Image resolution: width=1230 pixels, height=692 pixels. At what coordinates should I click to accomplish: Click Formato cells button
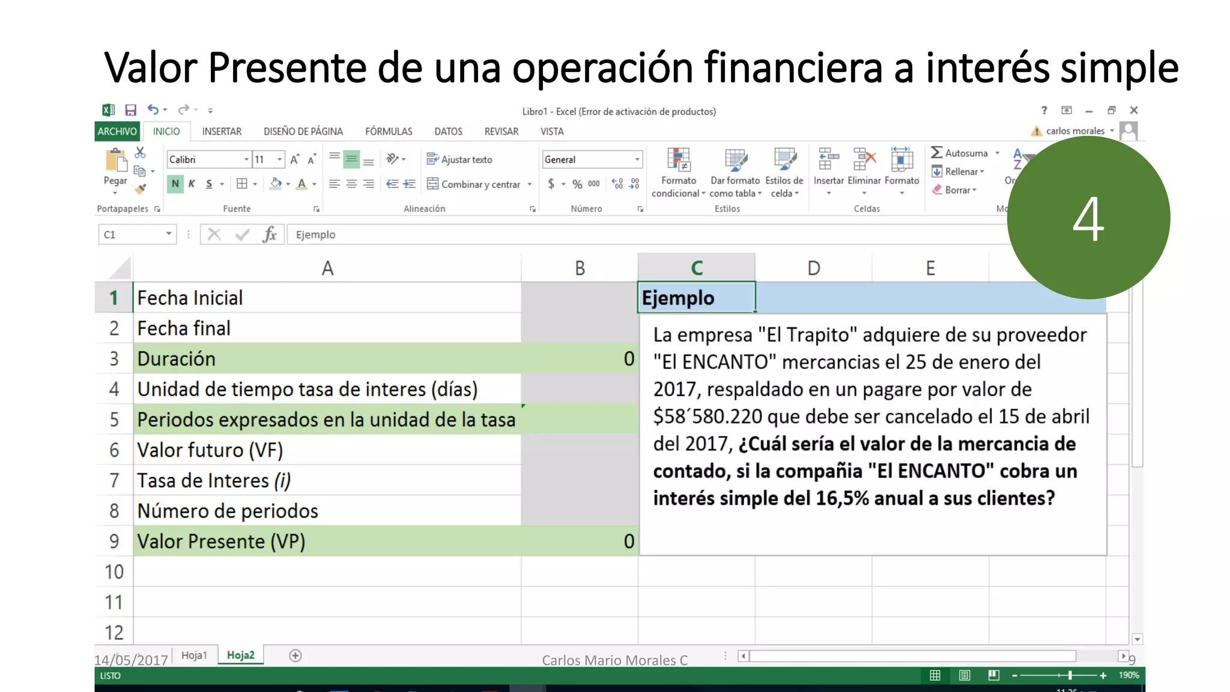pos(902,172)
